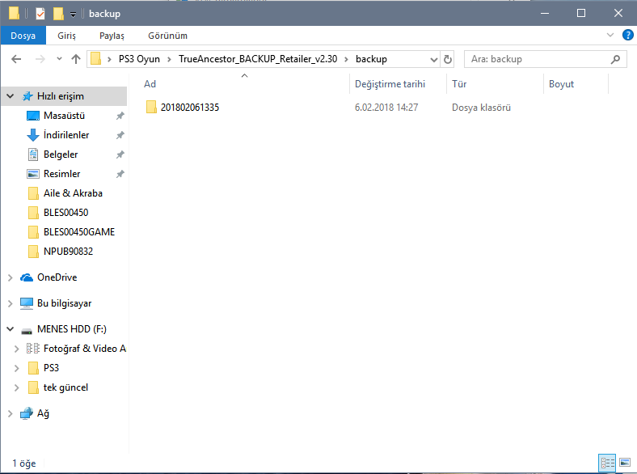Click the search magnifier icon
Image resolution: width=637 pixels, height=474 pixels.
pos(615,59)
